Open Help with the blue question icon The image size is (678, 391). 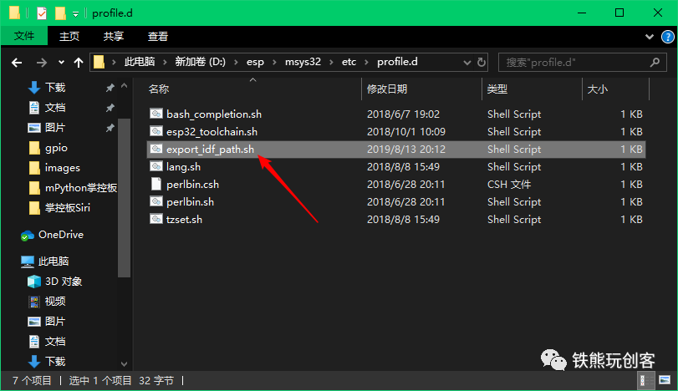click(667, 37)
